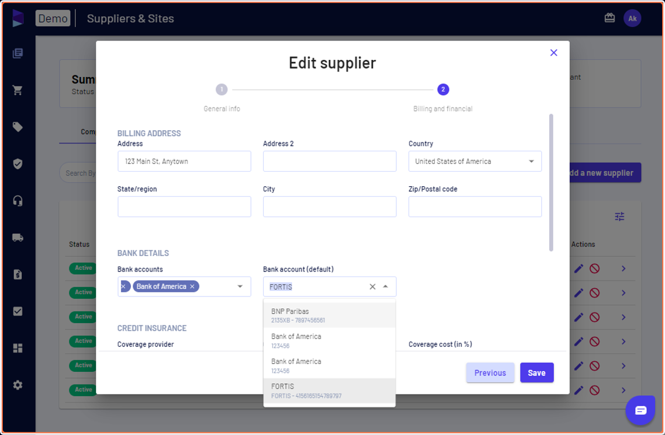Click the BANK DETAILS section heading

[143, 253]
